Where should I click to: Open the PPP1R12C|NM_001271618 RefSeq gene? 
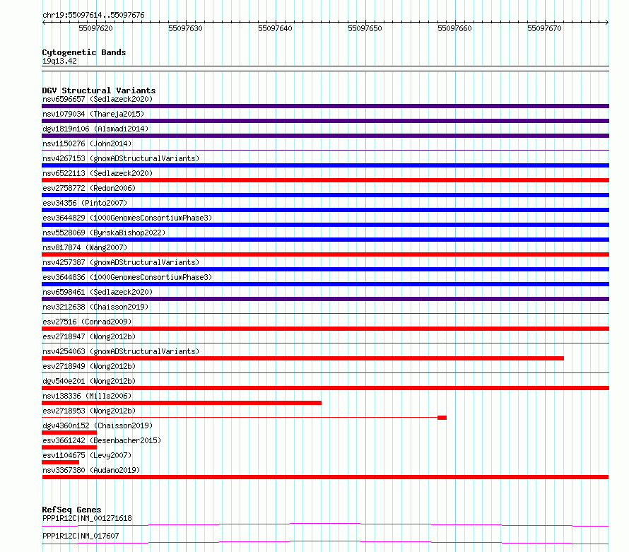click(x=87, y=518)
